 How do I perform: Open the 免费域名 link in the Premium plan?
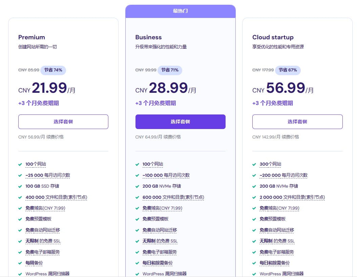pyautogui.click(x=45, y=208)
